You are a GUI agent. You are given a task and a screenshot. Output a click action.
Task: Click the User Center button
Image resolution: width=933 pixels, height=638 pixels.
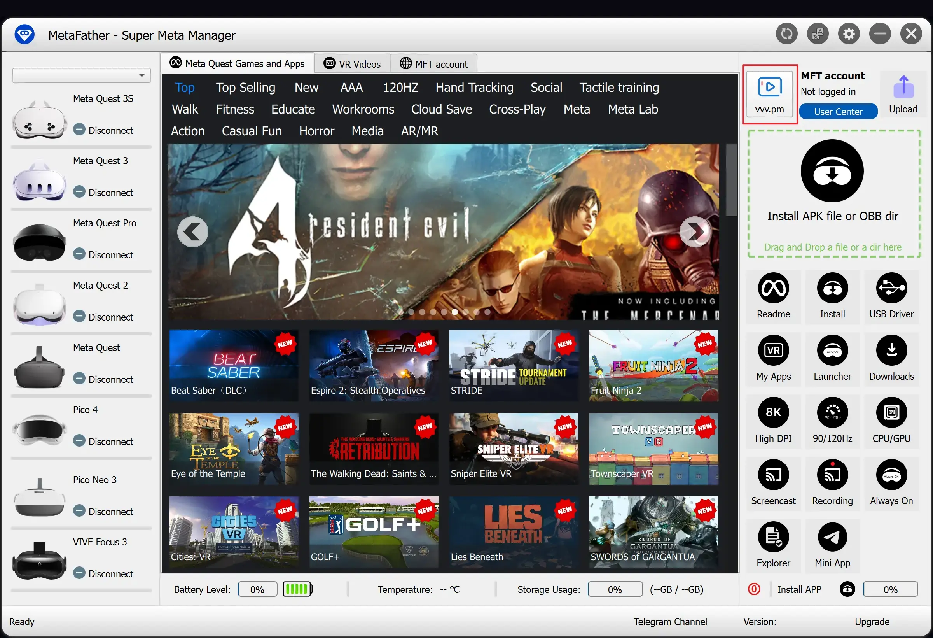point(838,112)
